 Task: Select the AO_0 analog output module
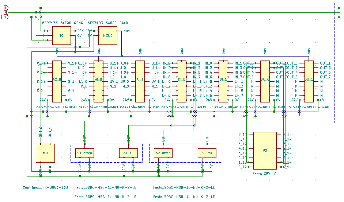pyautogui.click(x=57, y=81)
